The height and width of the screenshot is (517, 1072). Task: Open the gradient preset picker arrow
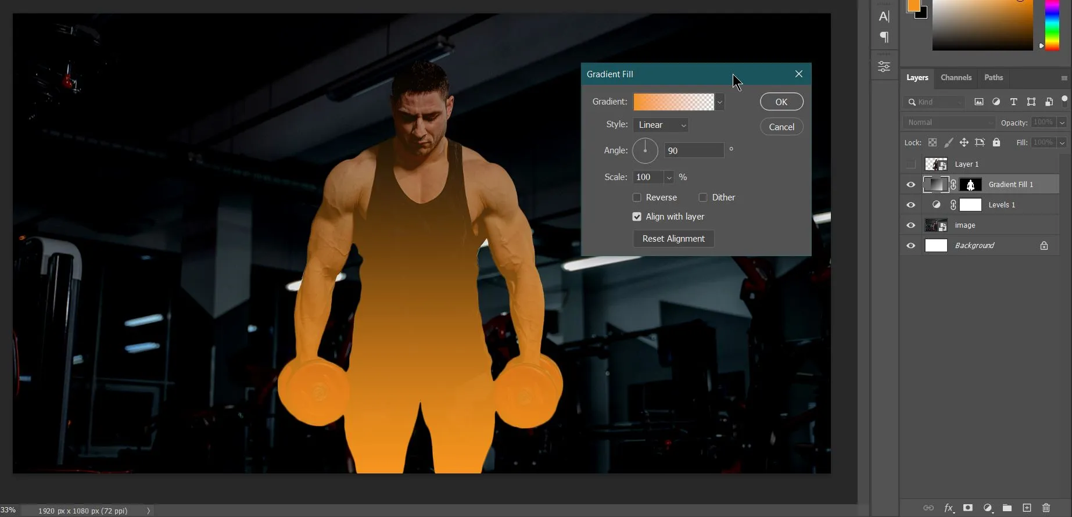(720, 102)
